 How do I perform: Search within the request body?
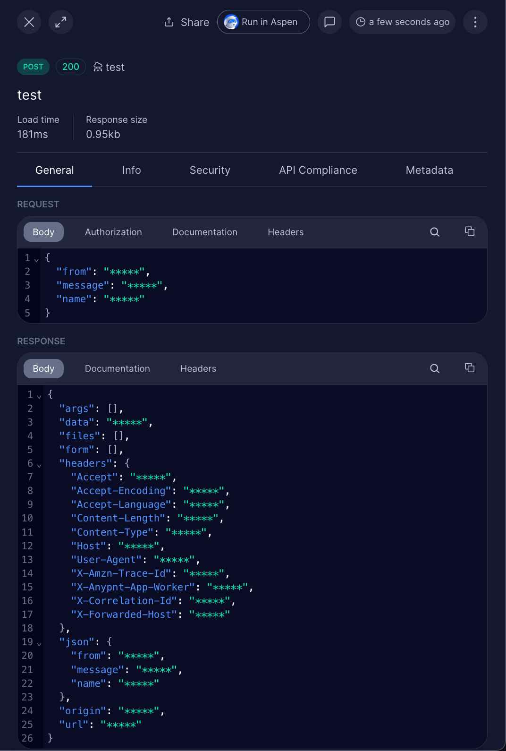click(435, 232)
